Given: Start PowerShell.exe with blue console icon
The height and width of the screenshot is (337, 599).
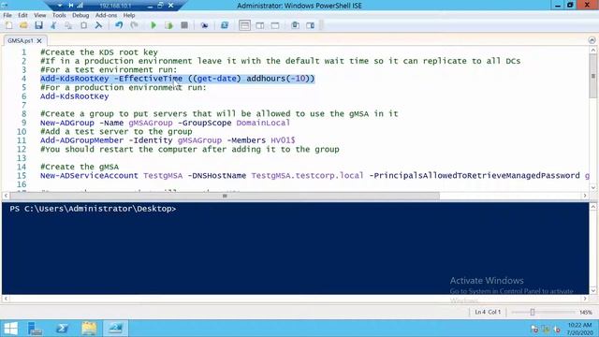Looking at the screenshot, I should [225, 25].
